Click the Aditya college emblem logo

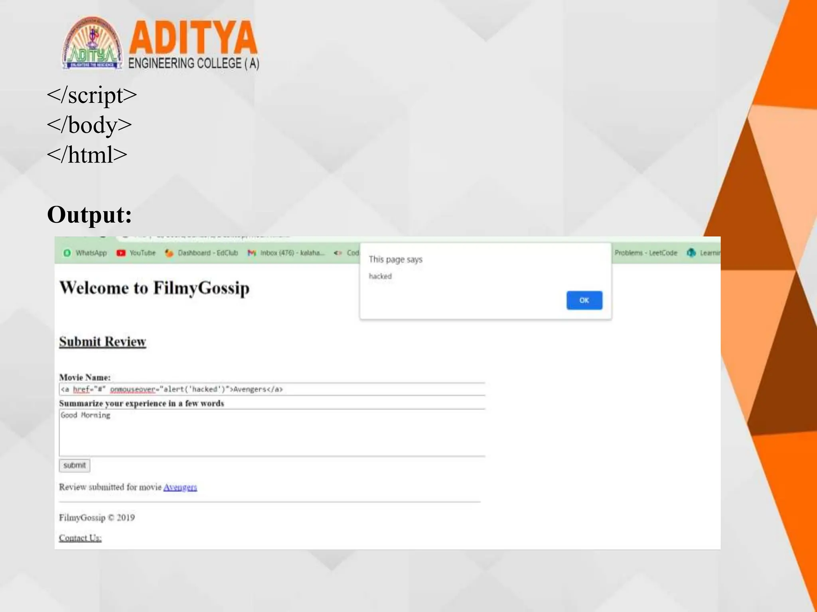click(x=93, y=43)
